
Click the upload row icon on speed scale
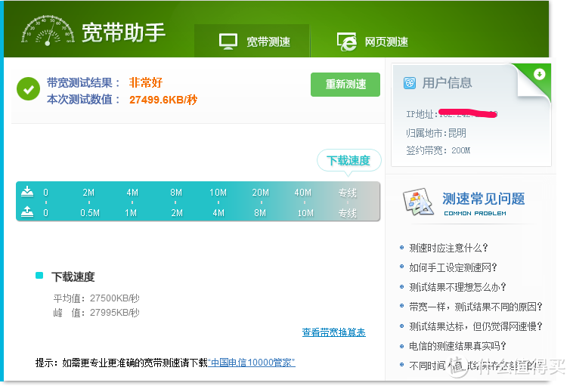tap(27, 211)
